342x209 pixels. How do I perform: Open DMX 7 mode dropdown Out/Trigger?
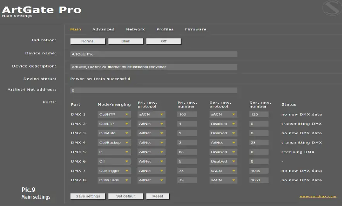(114, 171)
